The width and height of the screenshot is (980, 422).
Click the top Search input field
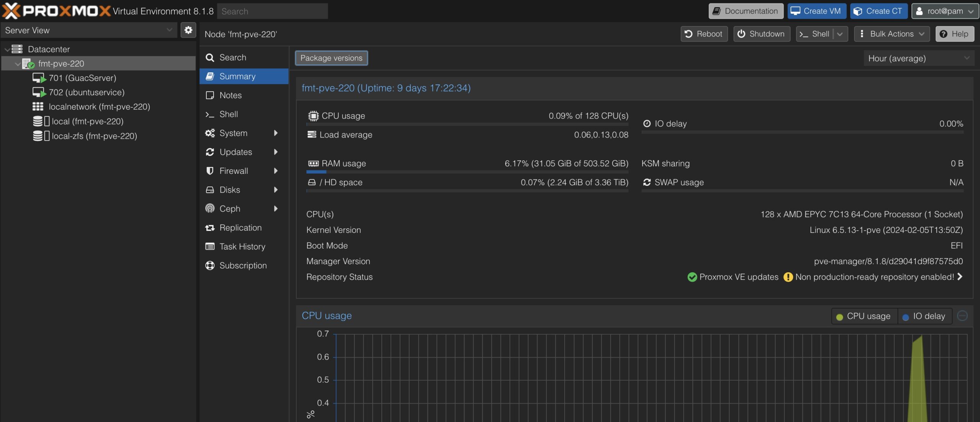tap(272, 11)
